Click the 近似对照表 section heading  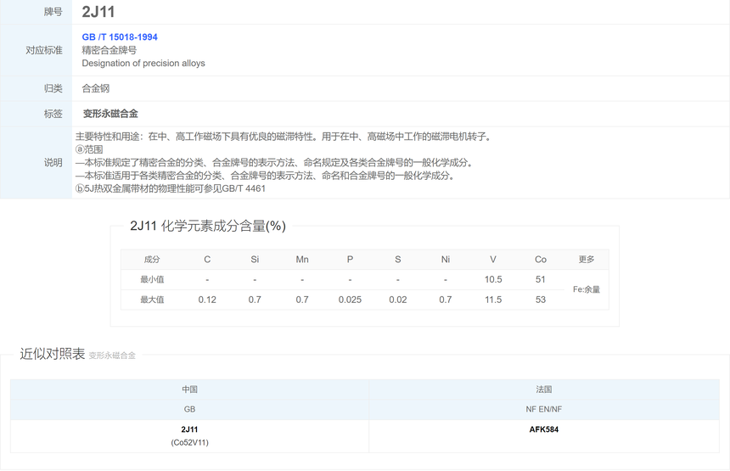coord(52,354)
